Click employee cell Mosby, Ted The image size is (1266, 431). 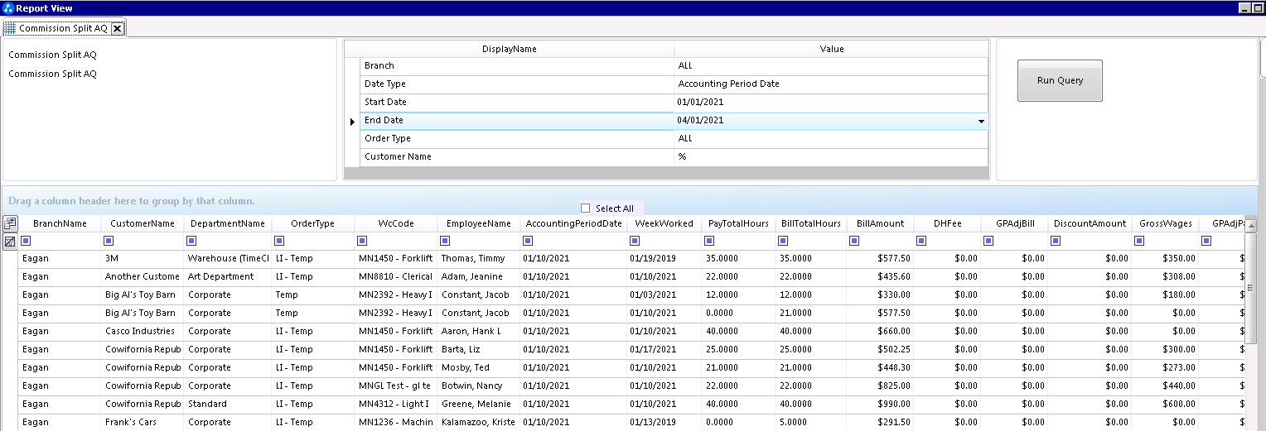479,367
